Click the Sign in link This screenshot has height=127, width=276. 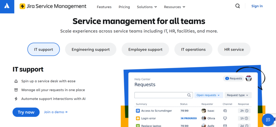pyautogui.click(x=257, y=6)
